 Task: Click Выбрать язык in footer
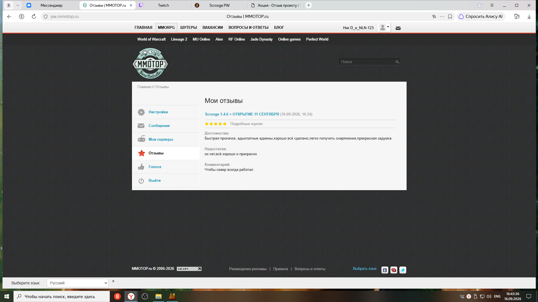[365, 268]
